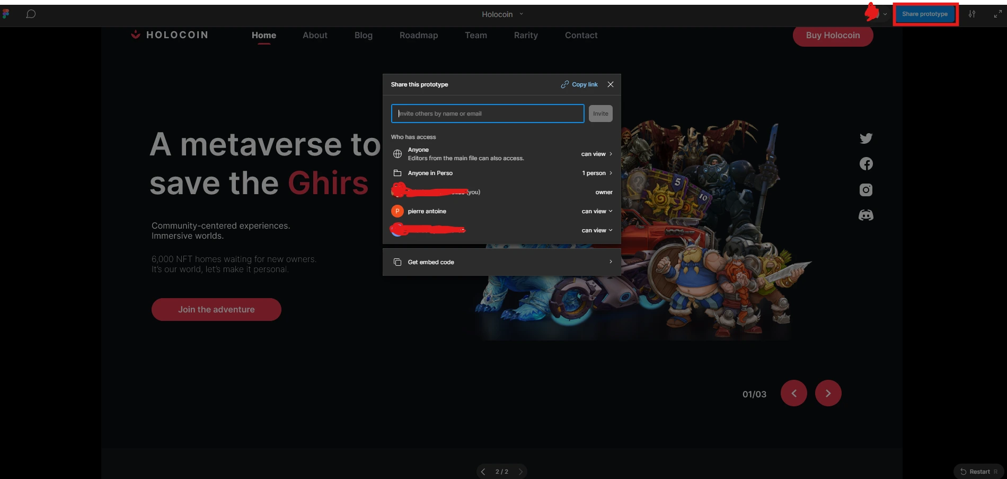The height and width of the screenshot is (479, 1007).
Task: Go to next slide with red right arrow
Action: click(828, 393)
